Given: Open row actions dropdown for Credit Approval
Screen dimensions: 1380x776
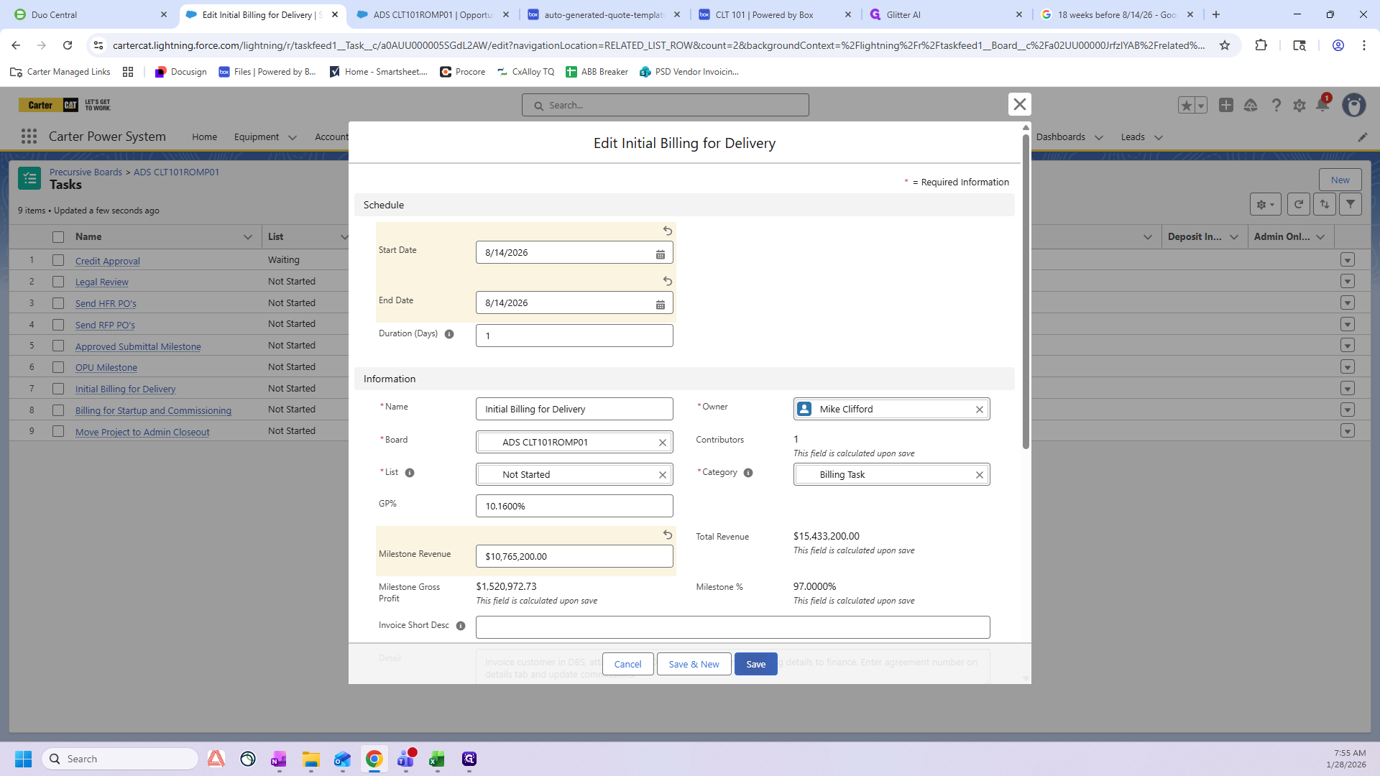Looking at the screenshot, I should tap(1347, 260).
